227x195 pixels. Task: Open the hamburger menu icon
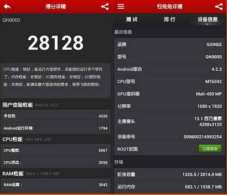point(121,6)
